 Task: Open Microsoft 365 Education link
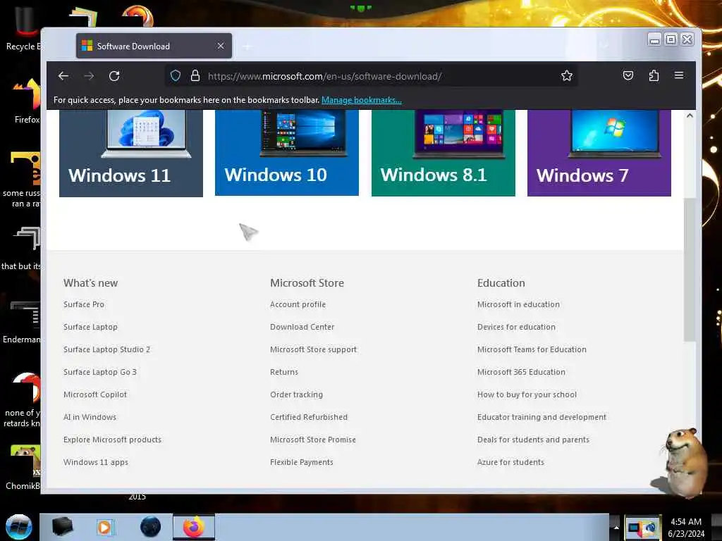coord(521,372)
